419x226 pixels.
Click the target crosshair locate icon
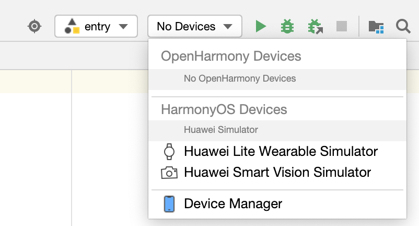(x=34, y=26)
